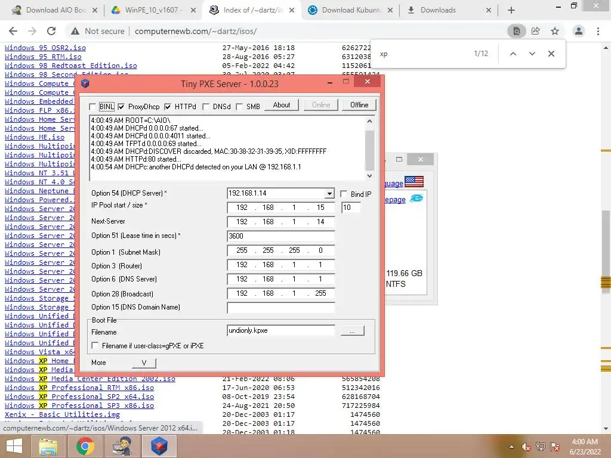The image size is (611, 458).
Task: Open Chrome from the taskbar
Action: (85, 446)
